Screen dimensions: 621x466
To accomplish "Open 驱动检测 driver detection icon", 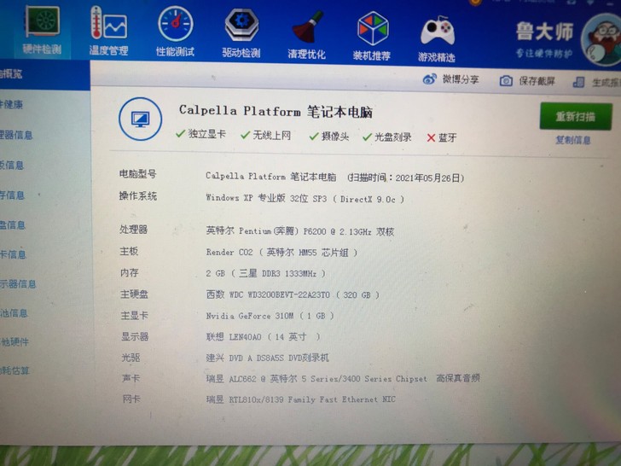I will coord(241,25).
